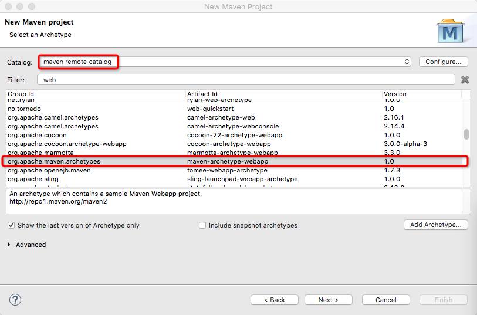This screenshot has width=477, height=315.
Task: Go back with the < Back button
Action: point(275,300)
